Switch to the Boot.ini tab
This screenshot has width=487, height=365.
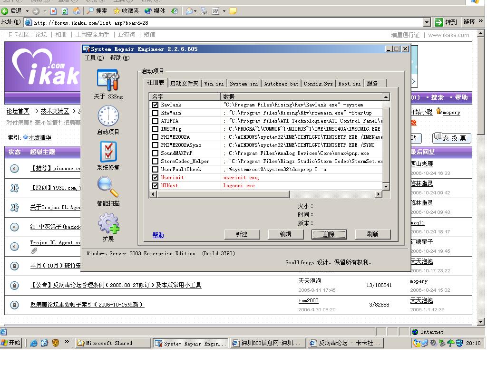tap(350, 84)
